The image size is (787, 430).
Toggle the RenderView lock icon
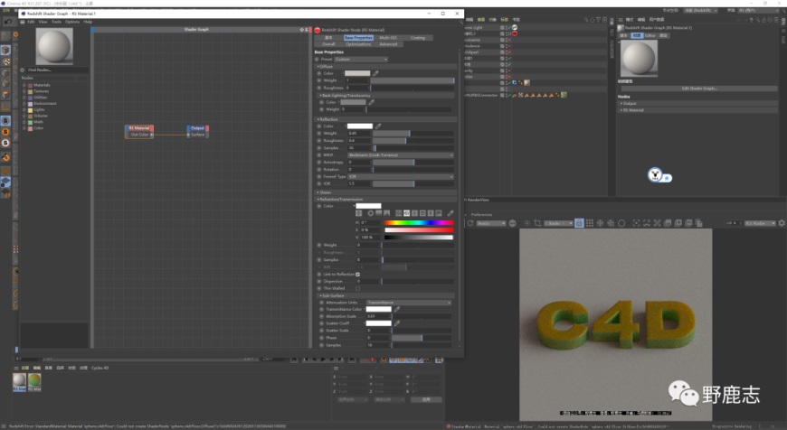(579, 223)
